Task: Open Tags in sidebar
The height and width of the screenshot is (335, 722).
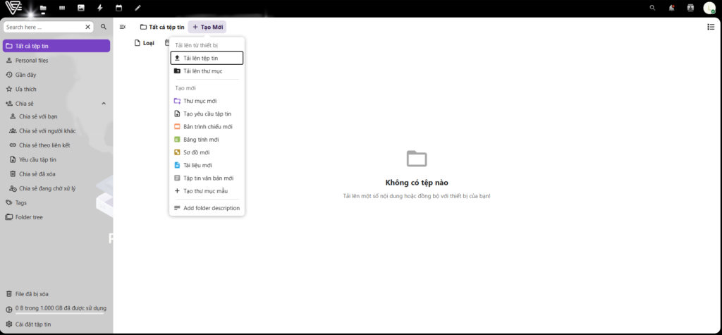Action: click(x=56, y=202)
